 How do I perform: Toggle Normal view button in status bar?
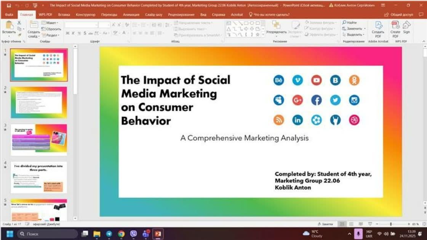click(x=342, y=224)
